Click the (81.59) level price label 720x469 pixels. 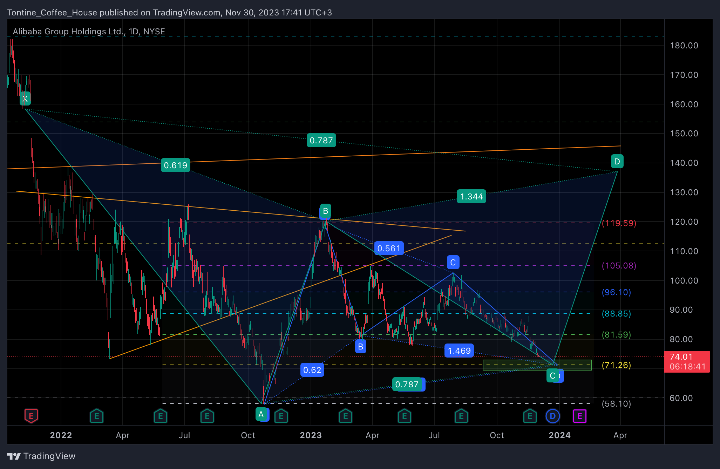(x=616, y=334)
